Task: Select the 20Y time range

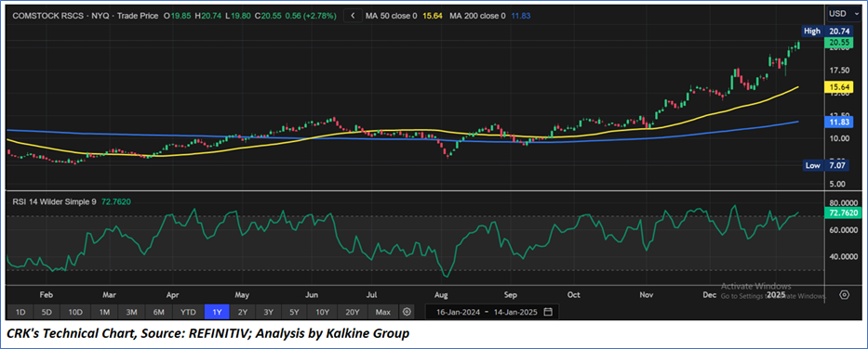Action: coord(353,312)
